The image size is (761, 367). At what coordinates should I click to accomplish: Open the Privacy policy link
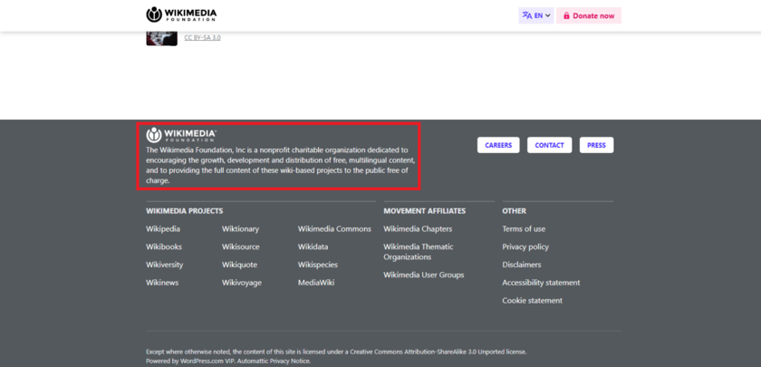click(525, 247)
